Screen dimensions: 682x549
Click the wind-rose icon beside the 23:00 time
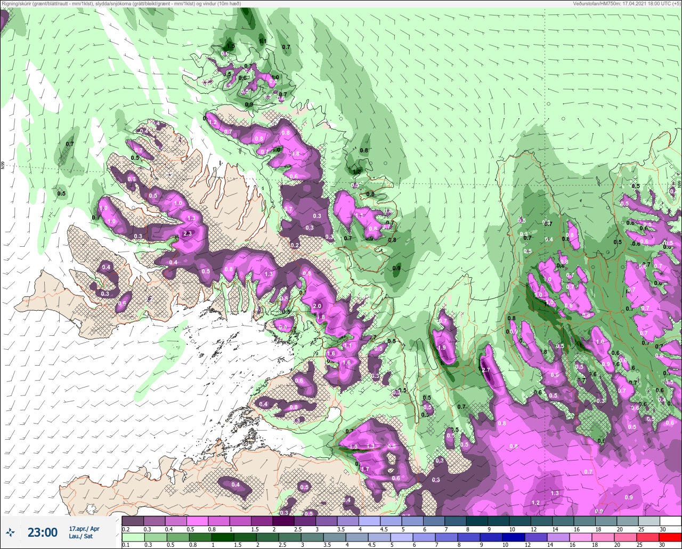tap(11, 532)
